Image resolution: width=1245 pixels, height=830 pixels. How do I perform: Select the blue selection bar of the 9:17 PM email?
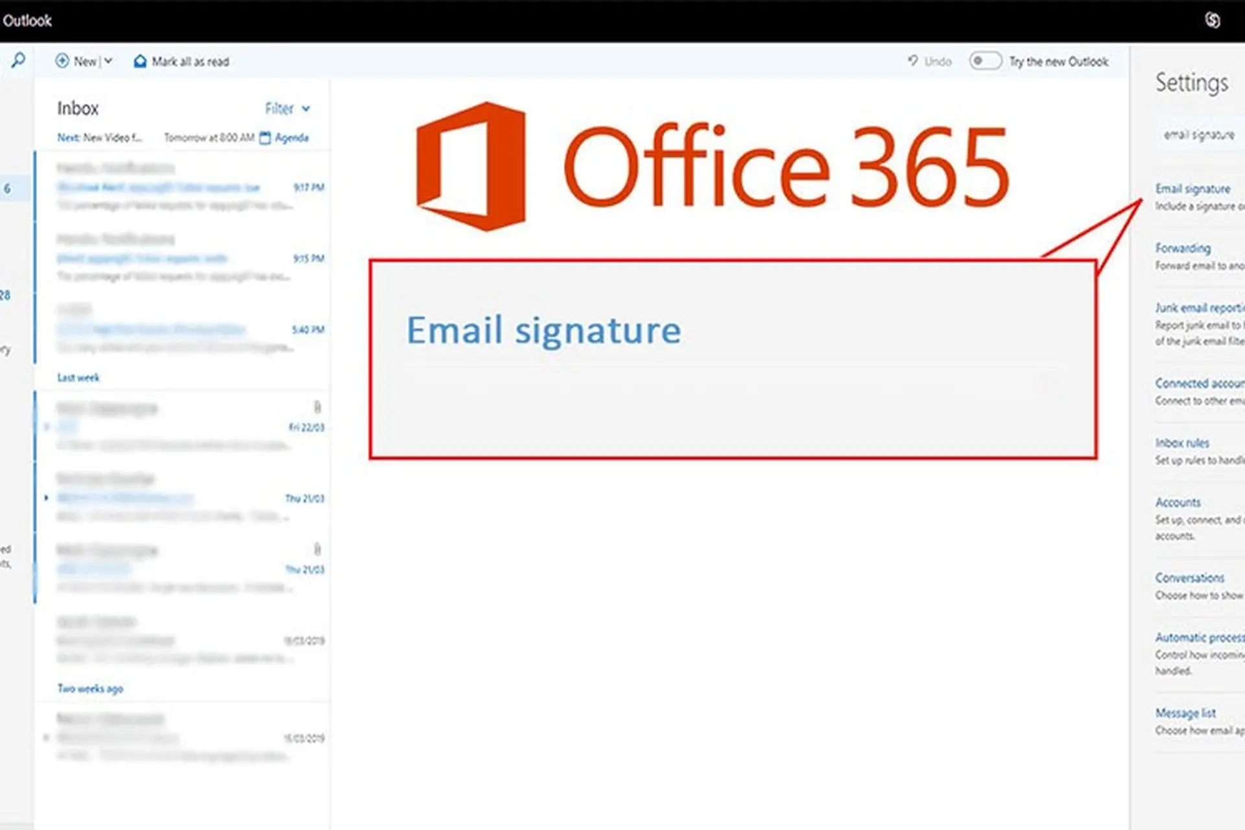(x=34, y=188)
